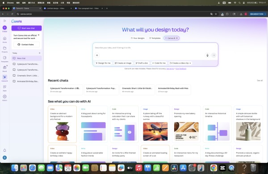The width and height of the screenshot is (268, 174).
Task: Open CapCut from the Dock
Action: pyautogui.click(x=222, y=168)
